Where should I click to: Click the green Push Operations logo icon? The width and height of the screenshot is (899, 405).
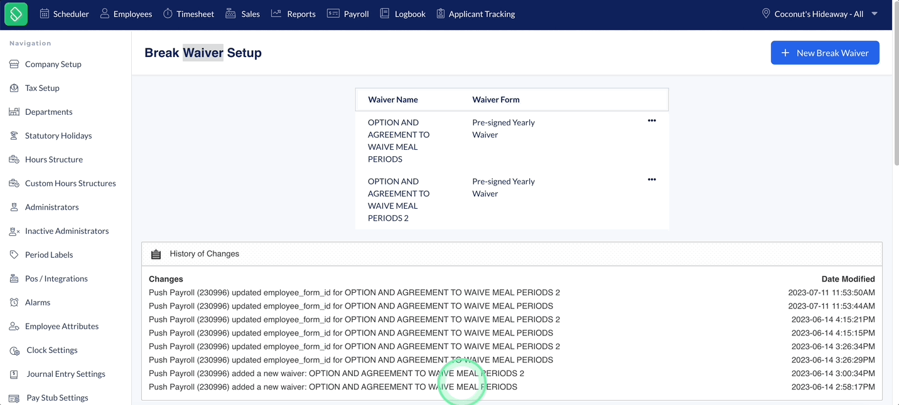pyautogui.click(x=16, y=14)
